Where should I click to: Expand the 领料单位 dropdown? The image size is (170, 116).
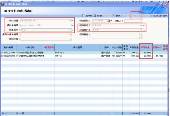[x=141, y=26]
